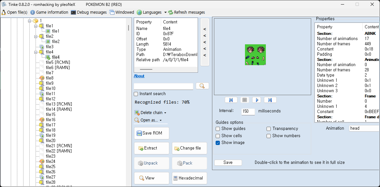
Task: Click the file8 palette icon
Action: click(41, 78)
